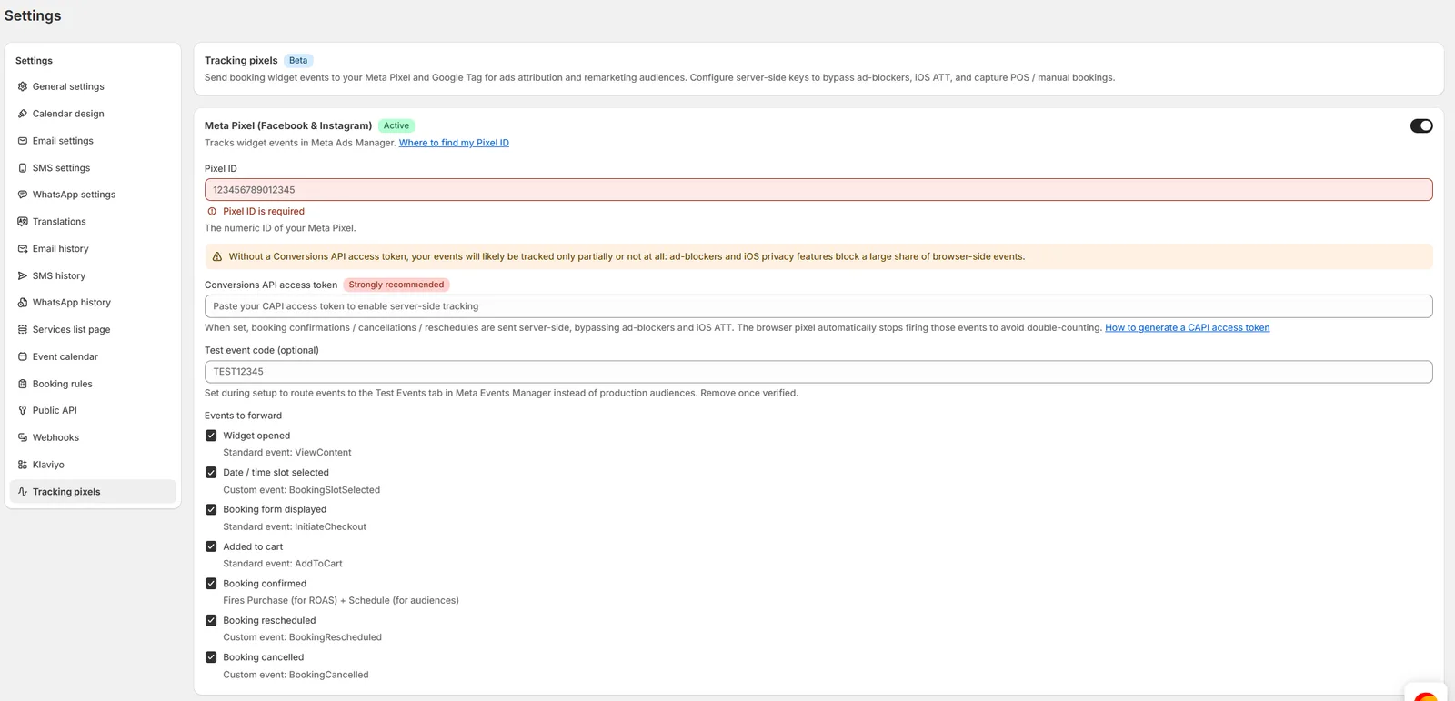Select Tracking pixels in the sidebar
Image resolution: width=1455 pixels, height=701 pixels.
(93, 492)
